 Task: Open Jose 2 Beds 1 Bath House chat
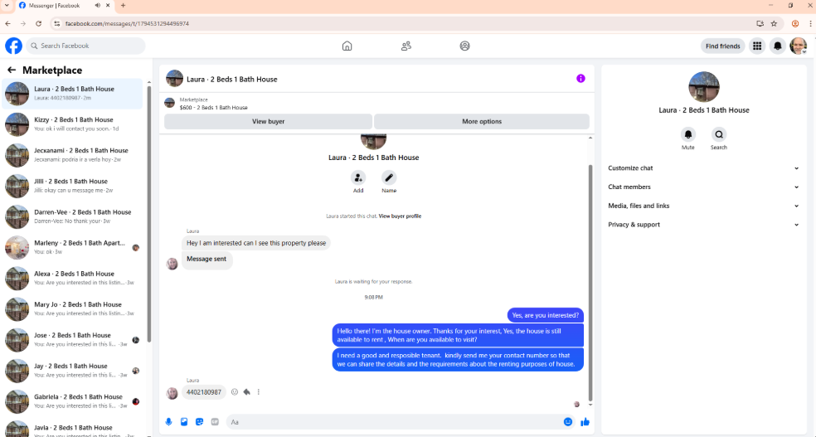point(72,339)
